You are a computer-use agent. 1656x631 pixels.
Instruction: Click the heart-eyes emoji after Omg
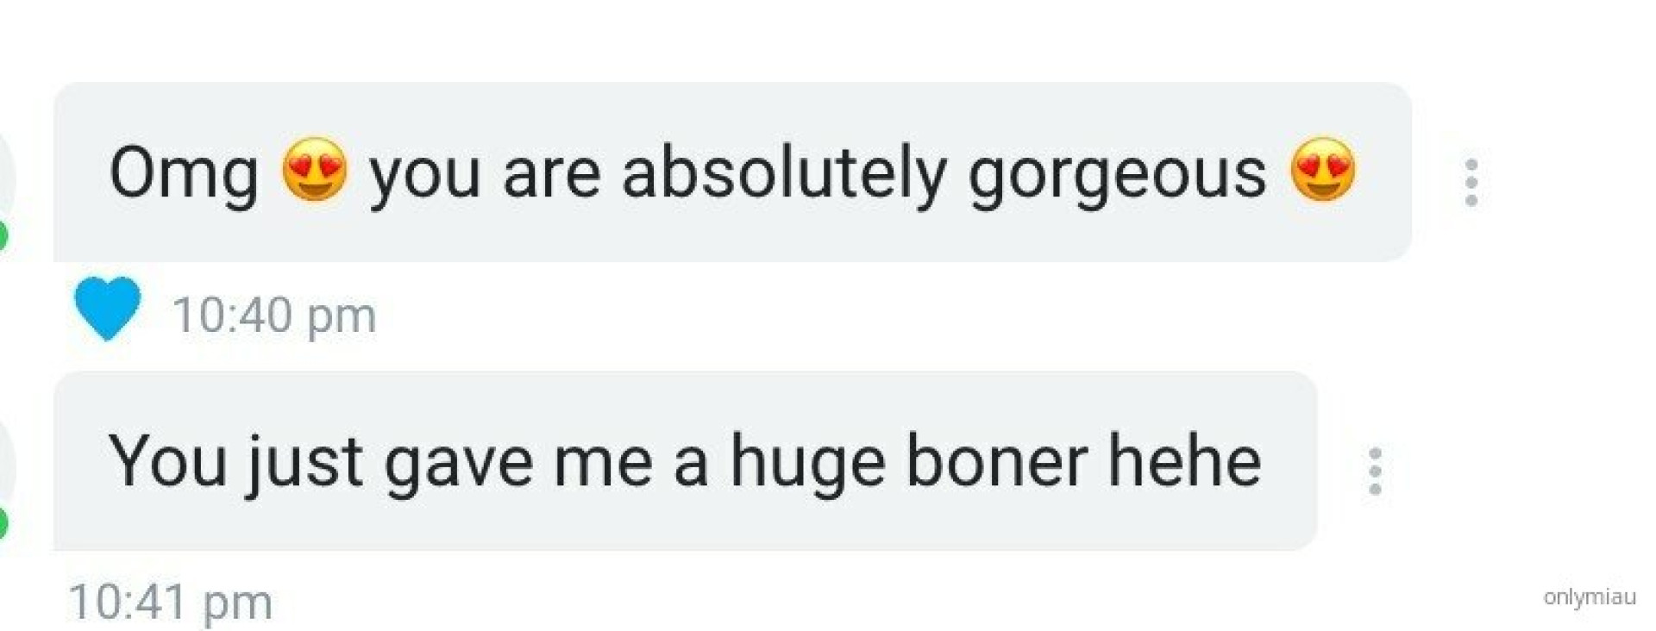click(315, 170)
